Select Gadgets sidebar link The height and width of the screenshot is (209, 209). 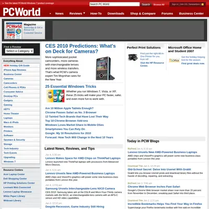coord(8,100)
